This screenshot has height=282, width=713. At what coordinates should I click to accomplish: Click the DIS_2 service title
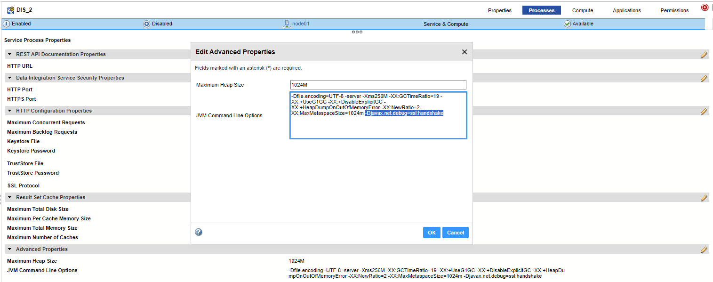pos(24,10)
